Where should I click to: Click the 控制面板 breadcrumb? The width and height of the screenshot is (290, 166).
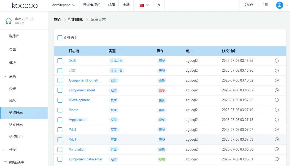(x=76, y=19)
